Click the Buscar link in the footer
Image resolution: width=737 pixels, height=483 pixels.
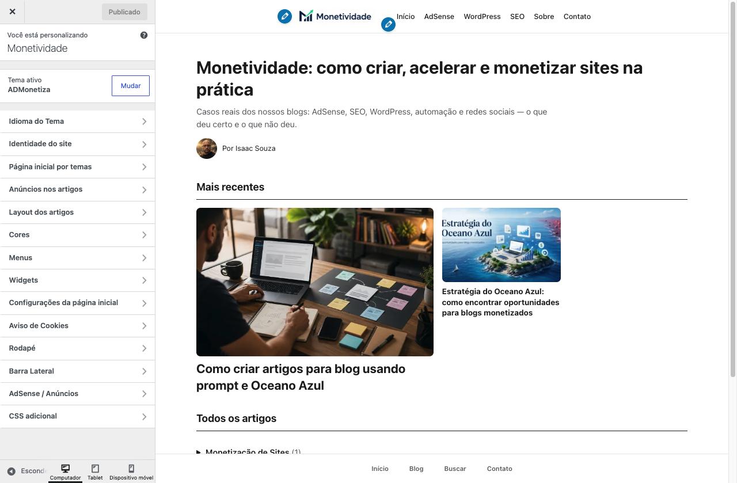coord(455,469)
